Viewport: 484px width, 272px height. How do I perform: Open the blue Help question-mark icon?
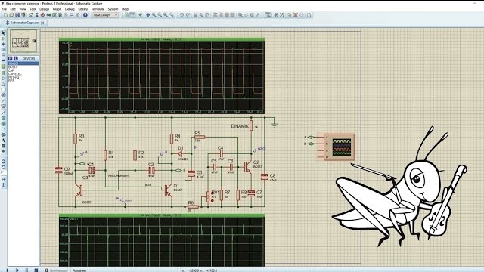point(85,15)
